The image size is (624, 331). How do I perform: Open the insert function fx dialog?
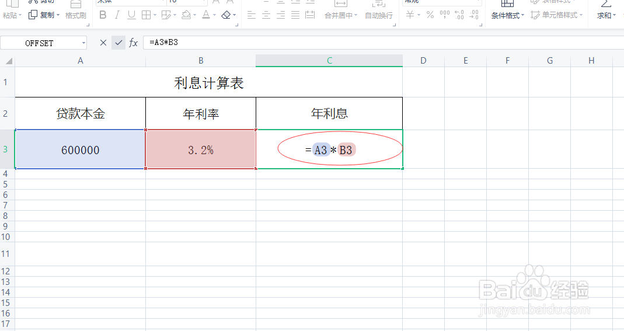pyautogui.click(x=133, y=43)
